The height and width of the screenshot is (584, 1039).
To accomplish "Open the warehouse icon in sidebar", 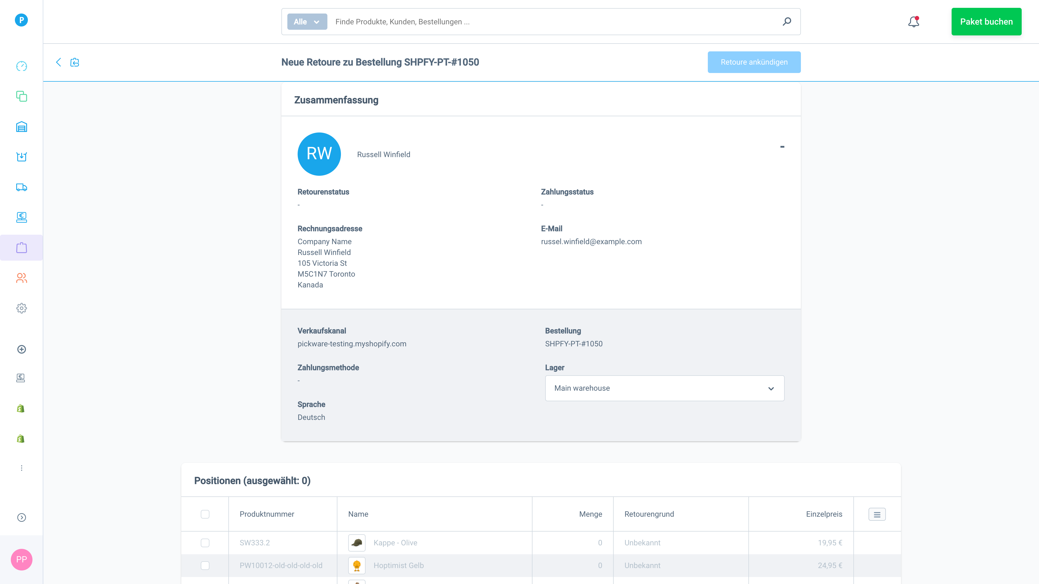I will click(21, 127).
